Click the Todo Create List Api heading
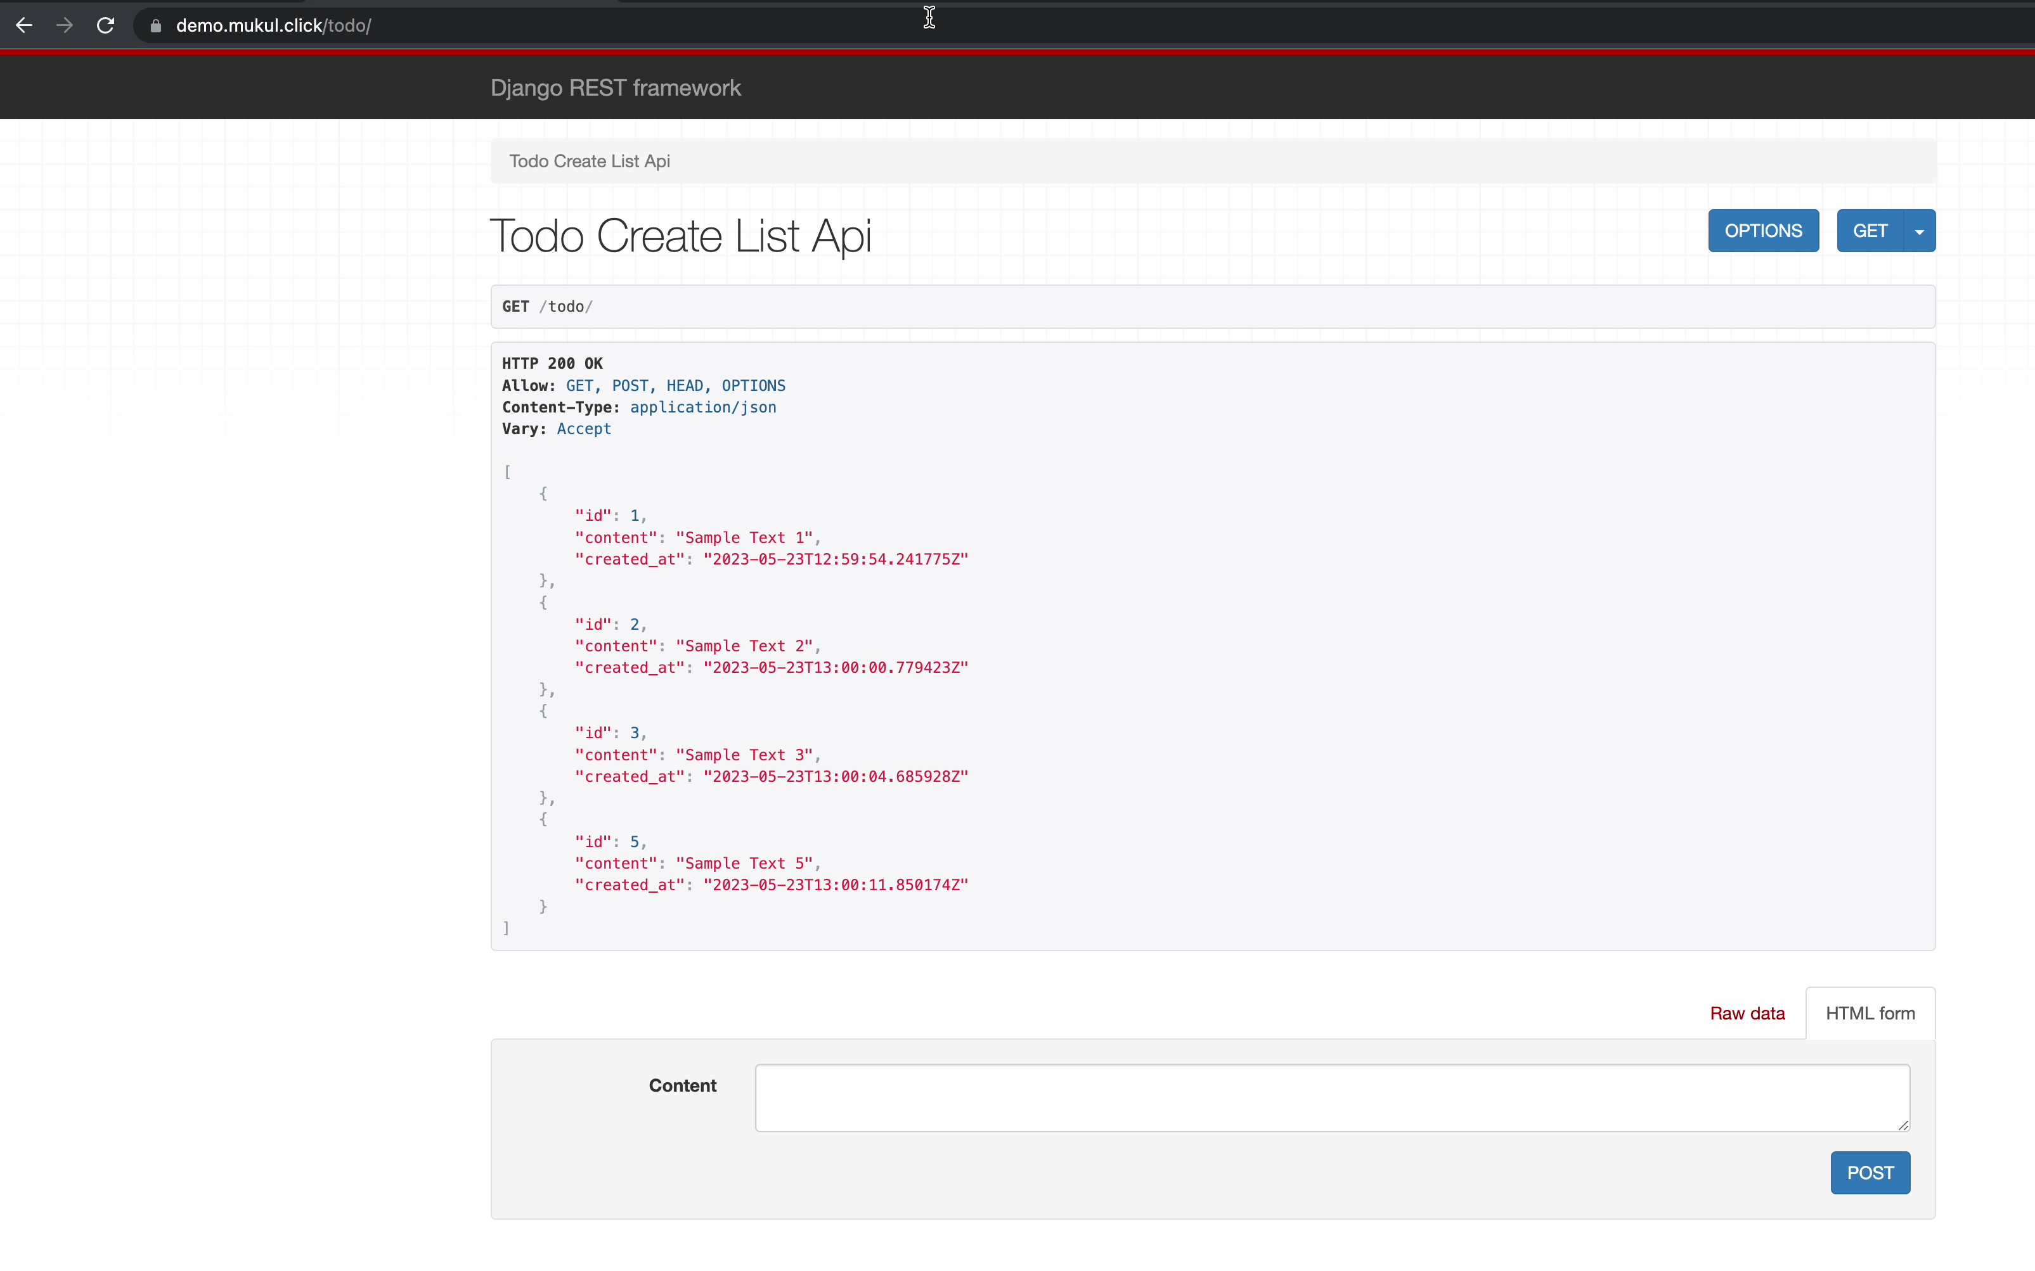This screenshot has width=2035, height=1271. [x=680, y=235]
